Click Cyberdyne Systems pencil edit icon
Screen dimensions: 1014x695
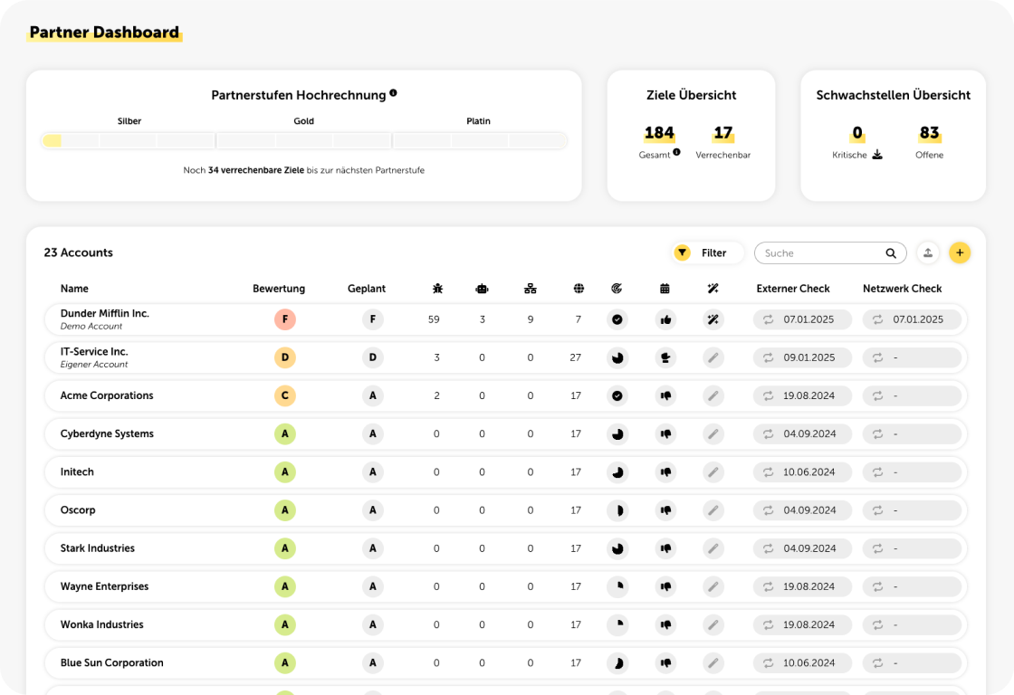pos(713,433)
